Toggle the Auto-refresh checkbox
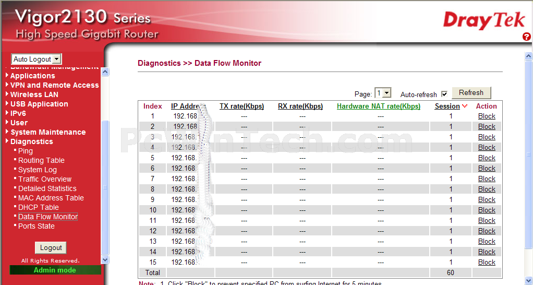 (444, 94)
